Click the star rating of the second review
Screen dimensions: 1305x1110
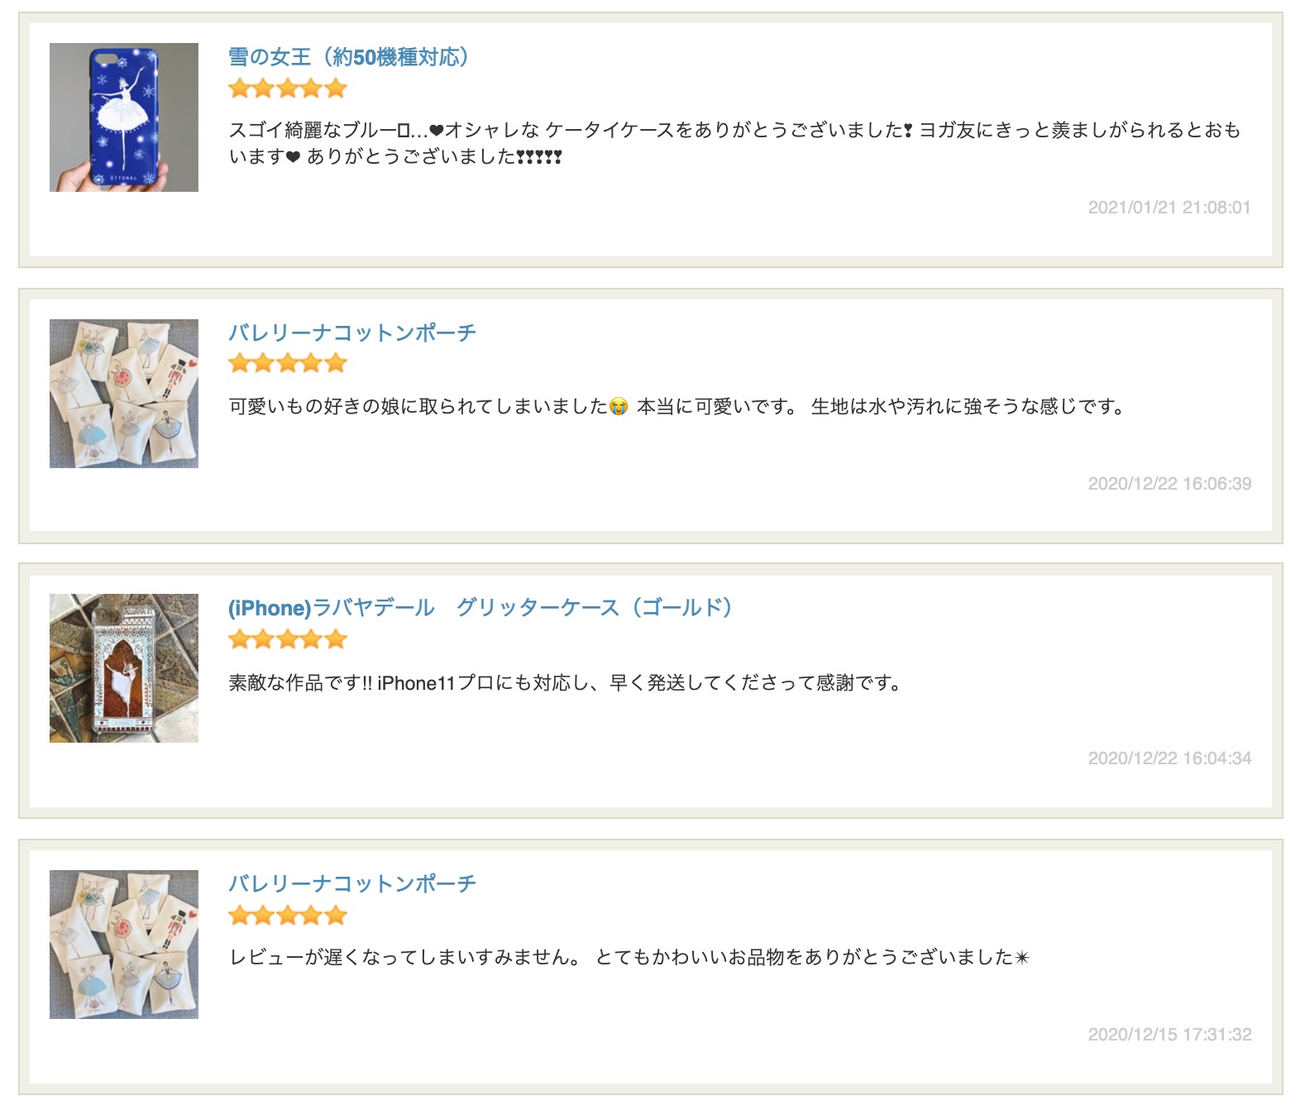click(x=288, y=363)
